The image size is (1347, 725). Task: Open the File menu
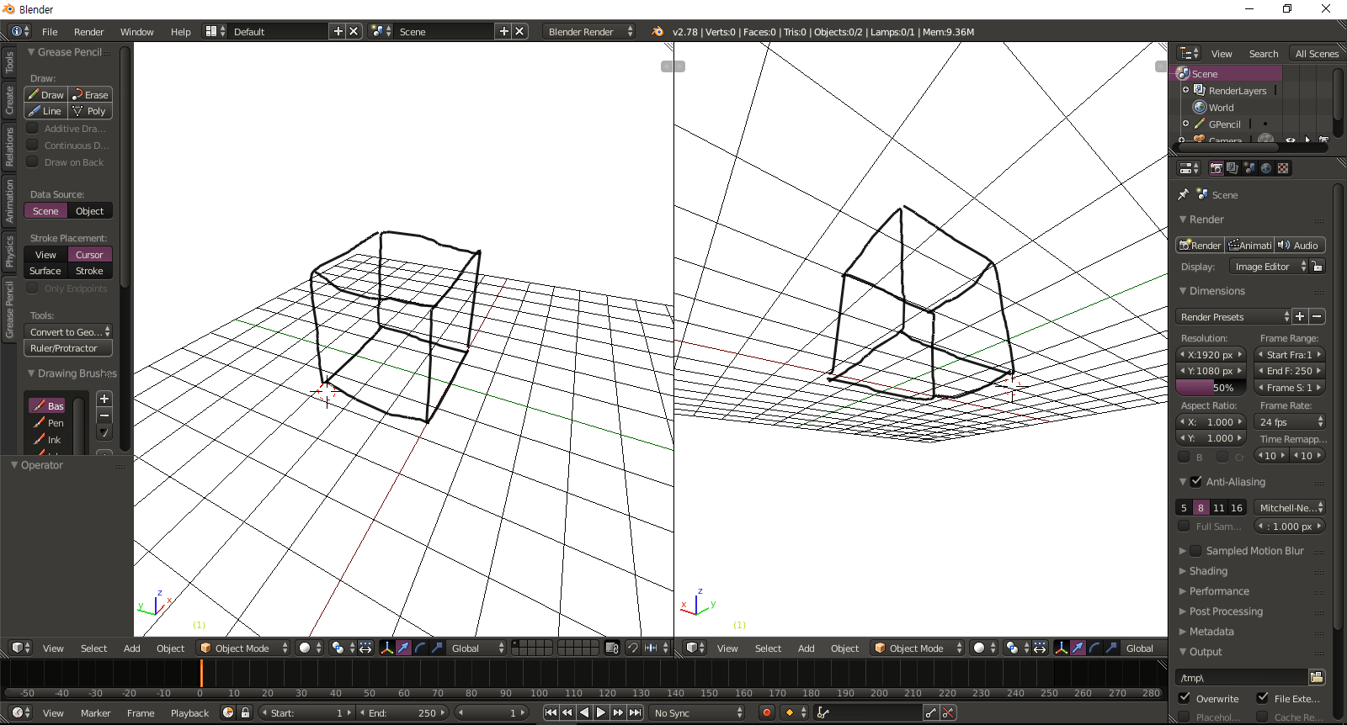[50, 32]
